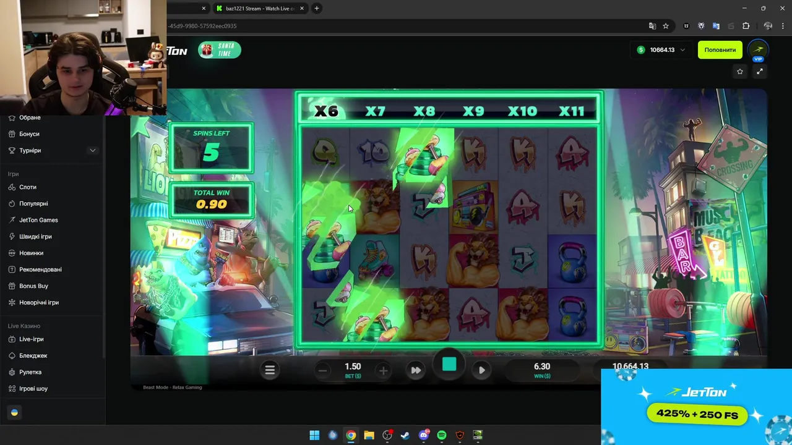Expand the 10664.13 balance dropdown

coord(661,49)
